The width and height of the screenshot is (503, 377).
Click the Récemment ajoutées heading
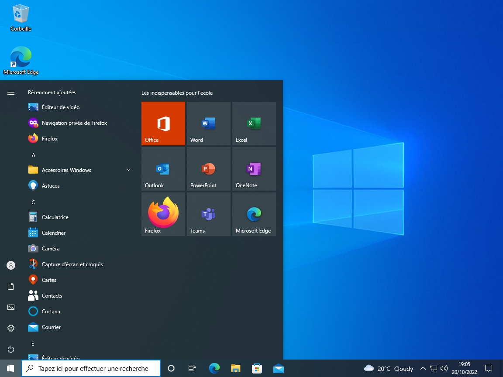[x=52, y=93]
